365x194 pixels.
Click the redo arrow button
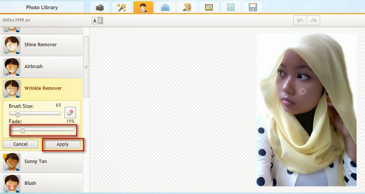[x=314, y=20]
